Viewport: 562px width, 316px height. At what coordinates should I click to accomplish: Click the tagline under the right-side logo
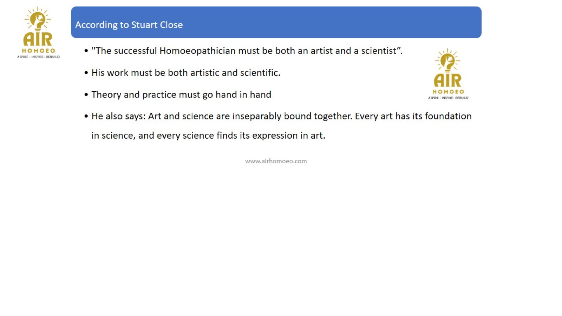pyautogui.click(x=448, y=98)
